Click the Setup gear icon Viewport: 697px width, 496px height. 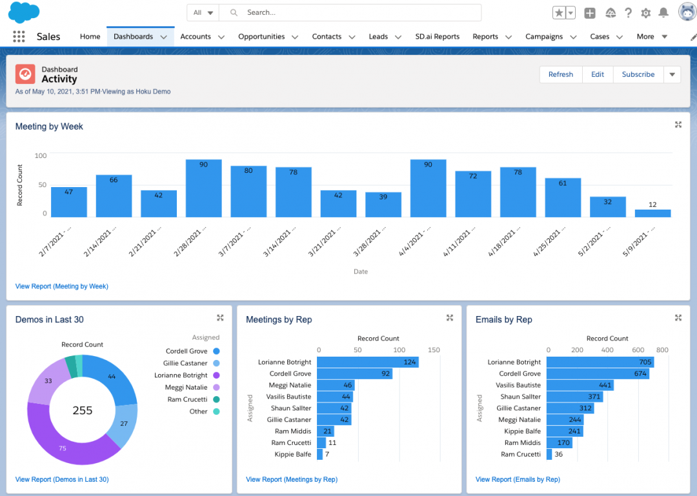[645, 12]
